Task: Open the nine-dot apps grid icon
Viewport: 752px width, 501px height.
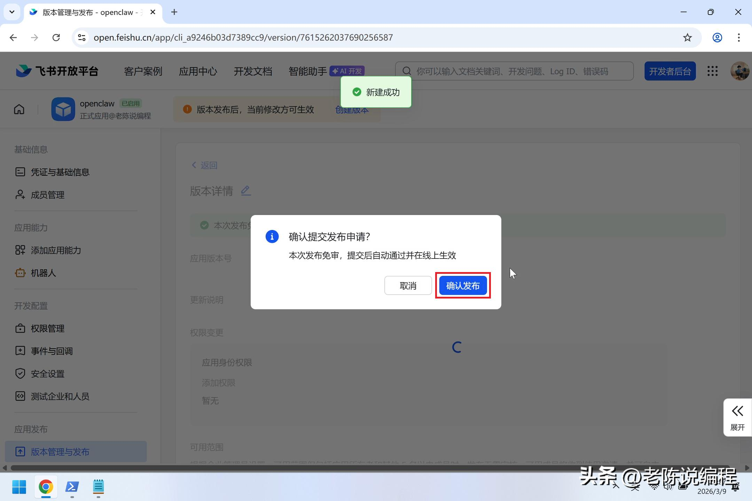Action: click(x=712, y=71)
